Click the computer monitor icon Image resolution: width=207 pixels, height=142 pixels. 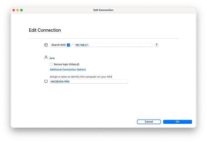(x=46, y=81)
